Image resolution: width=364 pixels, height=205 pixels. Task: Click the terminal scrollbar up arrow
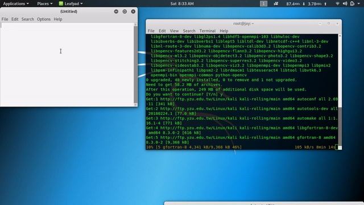(x=340, y=35)
